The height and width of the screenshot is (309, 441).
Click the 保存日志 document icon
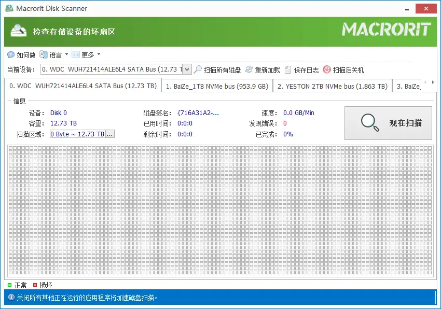coord(288,69)
